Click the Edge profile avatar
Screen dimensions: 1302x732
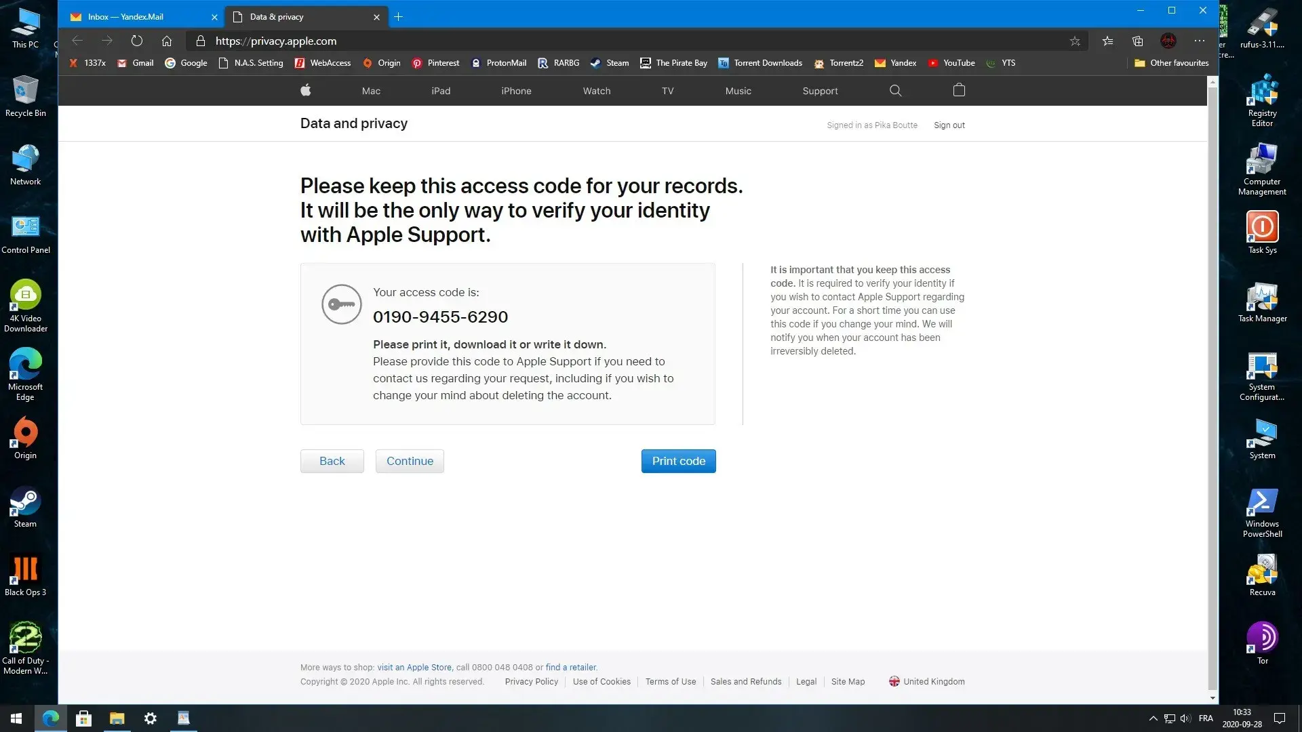pos(1168,41)
